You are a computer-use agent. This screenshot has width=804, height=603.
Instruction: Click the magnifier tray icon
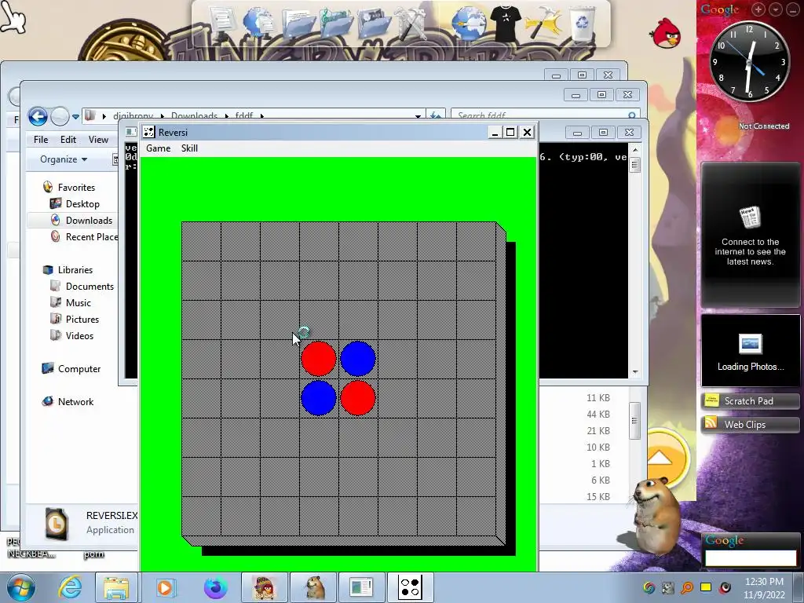tap(687, 587)
